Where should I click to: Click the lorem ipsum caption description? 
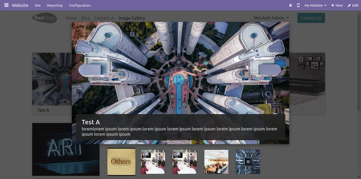(x=179, y=131)
